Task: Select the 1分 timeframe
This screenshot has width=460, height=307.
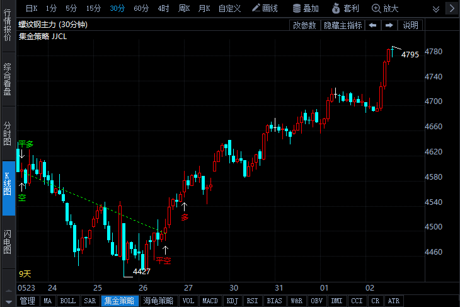Action: [51, 9]
